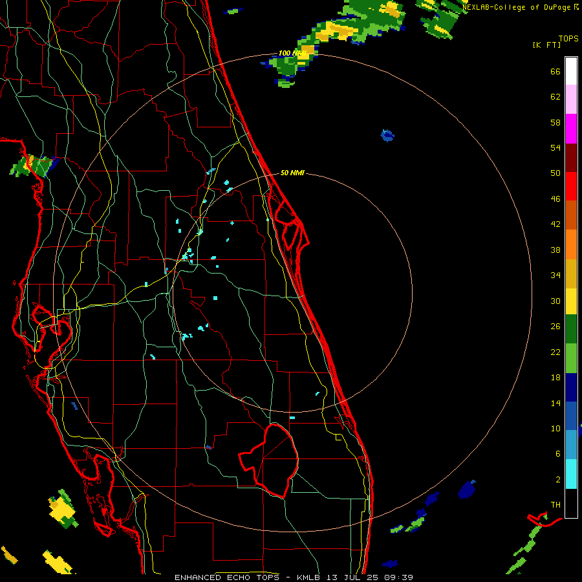Click the 'KMLB' station identifier

tap(308, 577)
